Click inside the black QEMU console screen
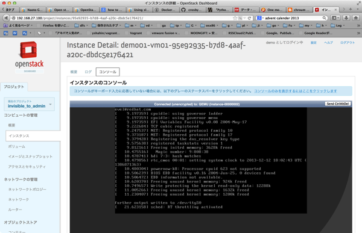Viewport: 362px width, 233px height. (x=211, y=160)
